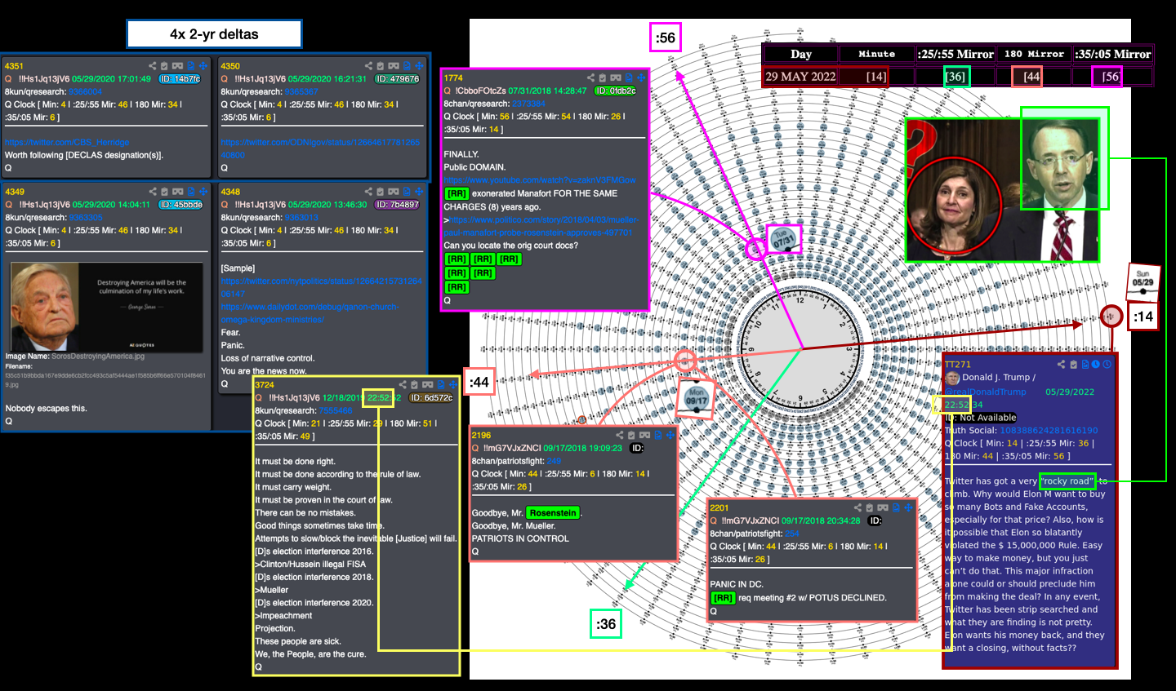
Task: Click outlined clock icon on TT271
Action: pyautogui.click(x=1107, y=365)
